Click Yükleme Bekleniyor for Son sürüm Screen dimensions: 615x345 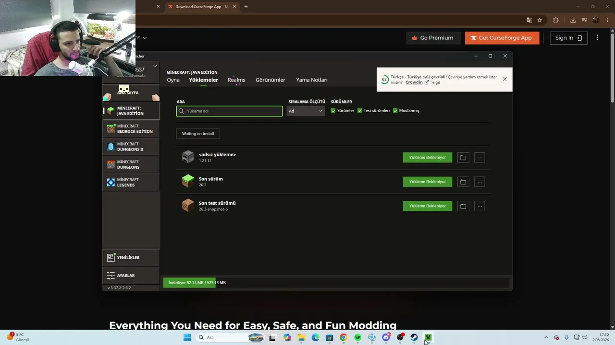(x=428, y=182)
